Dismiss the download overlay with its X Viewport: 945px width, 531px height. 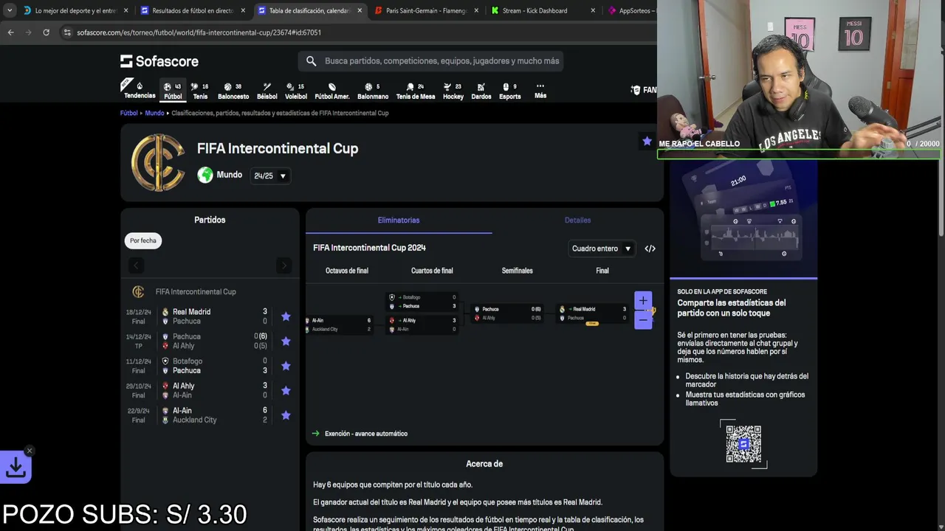30,451
